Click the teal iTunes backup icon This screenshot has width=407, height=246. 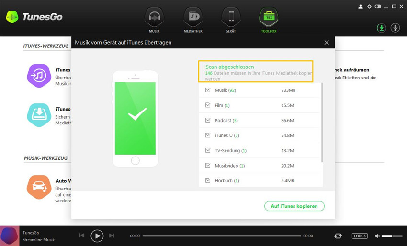39,115
